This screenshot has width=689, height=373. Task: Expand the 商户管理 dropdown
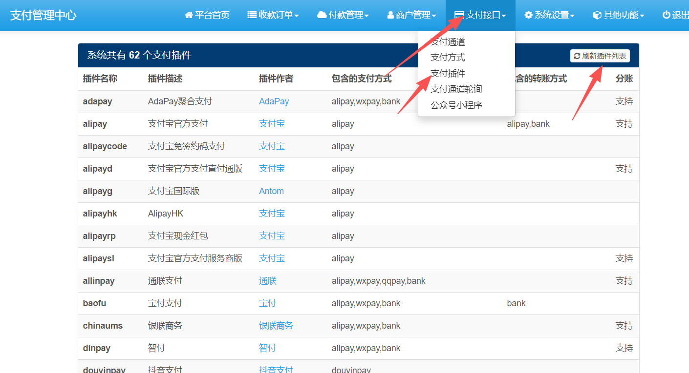point(413,15)
